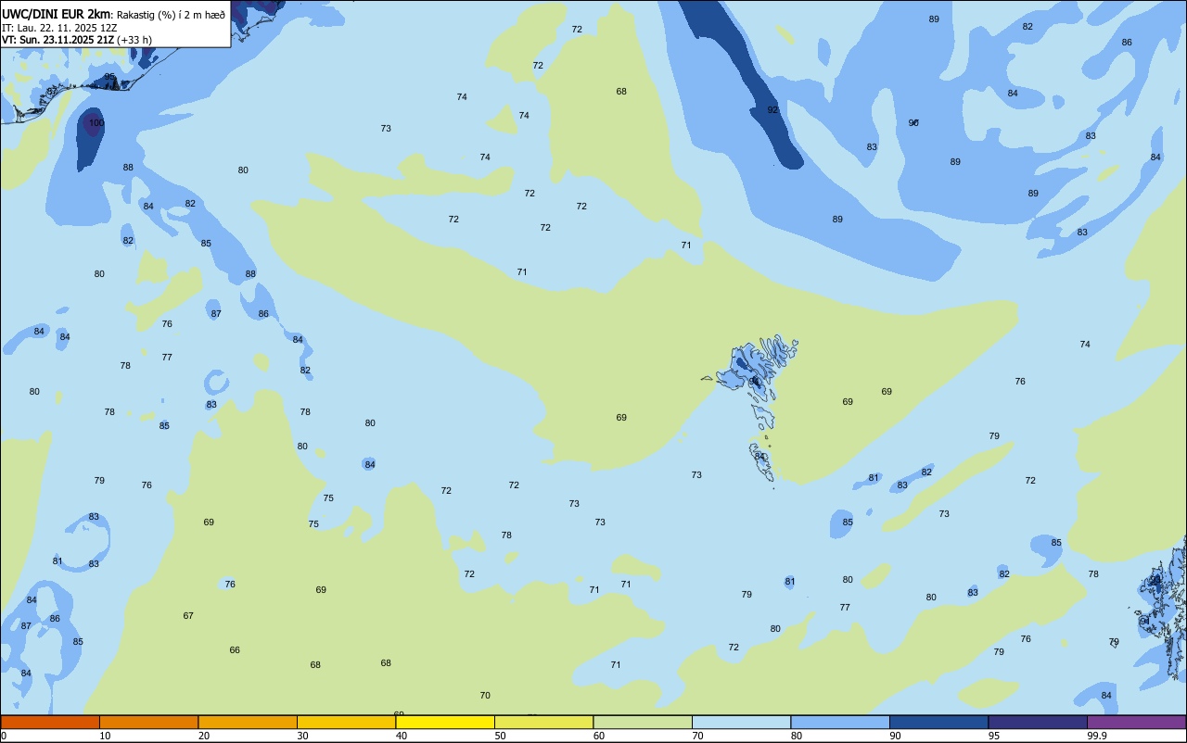Click the 90–95 dark blue legend segment
The width and height of the screenshot is (1187, 743).
(938, 722)
